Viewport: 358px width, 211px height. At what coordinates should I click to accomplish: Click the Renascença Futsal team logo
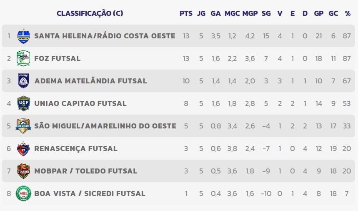23,148
